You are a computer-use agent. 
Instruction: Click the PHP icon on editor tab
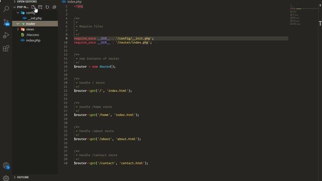click(x=64, y=2)
